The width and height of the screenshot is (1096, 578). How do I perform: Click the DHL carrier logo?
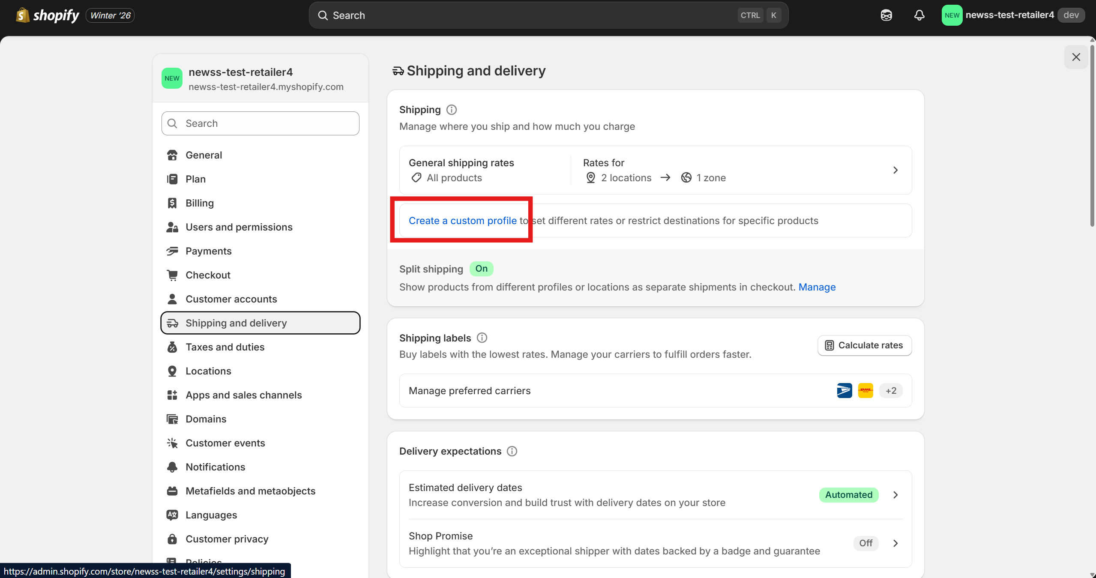865,390
